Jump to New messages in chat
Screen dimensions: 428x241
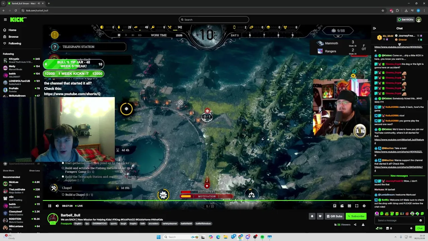tap(399, 176)
